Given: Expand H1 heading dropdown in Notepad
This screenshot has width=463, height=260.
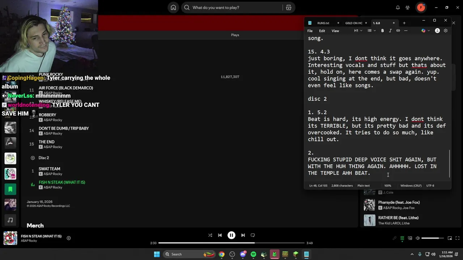Looking at the screenshot, I should (x=358, y=31).
